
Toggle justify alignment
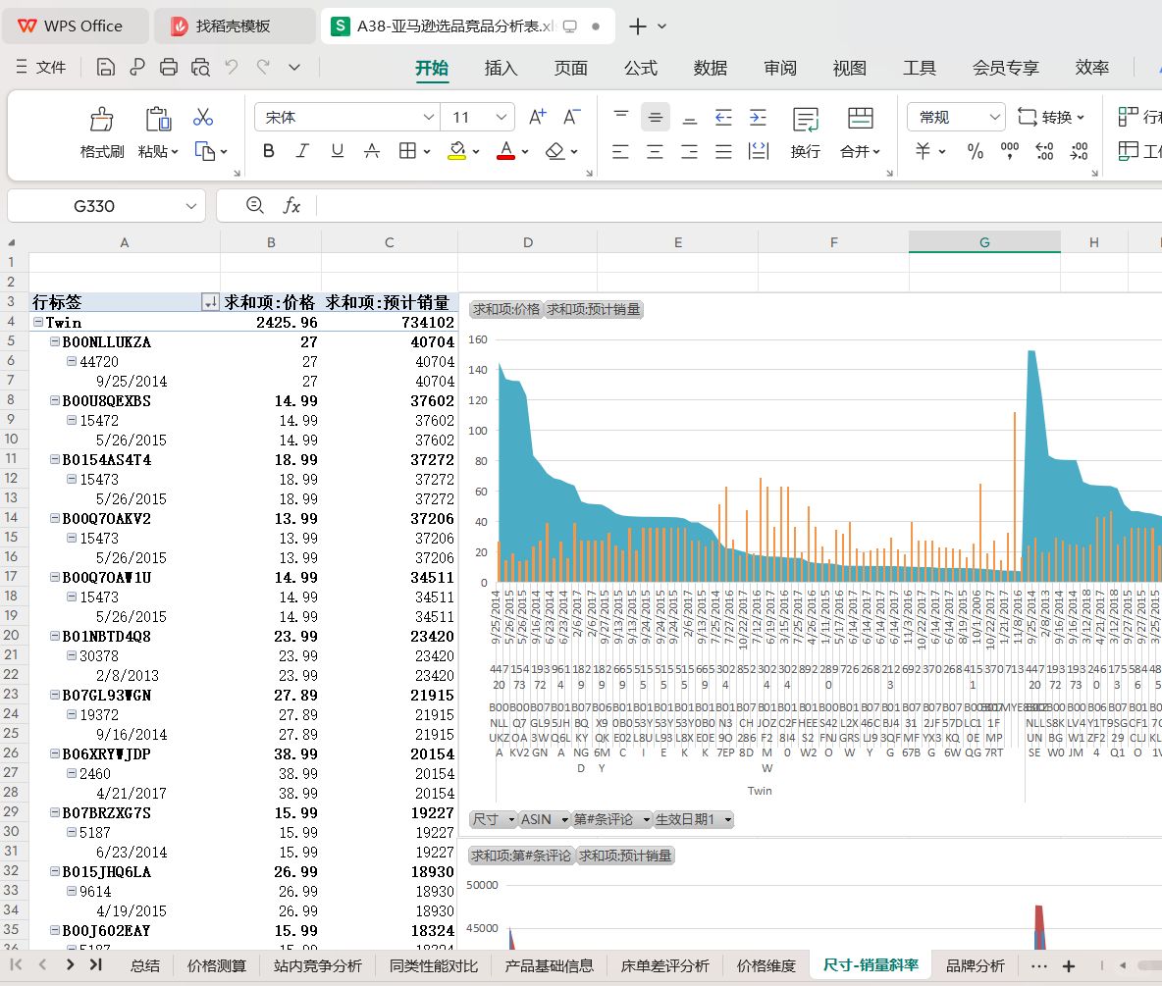(x=723, y=152)
